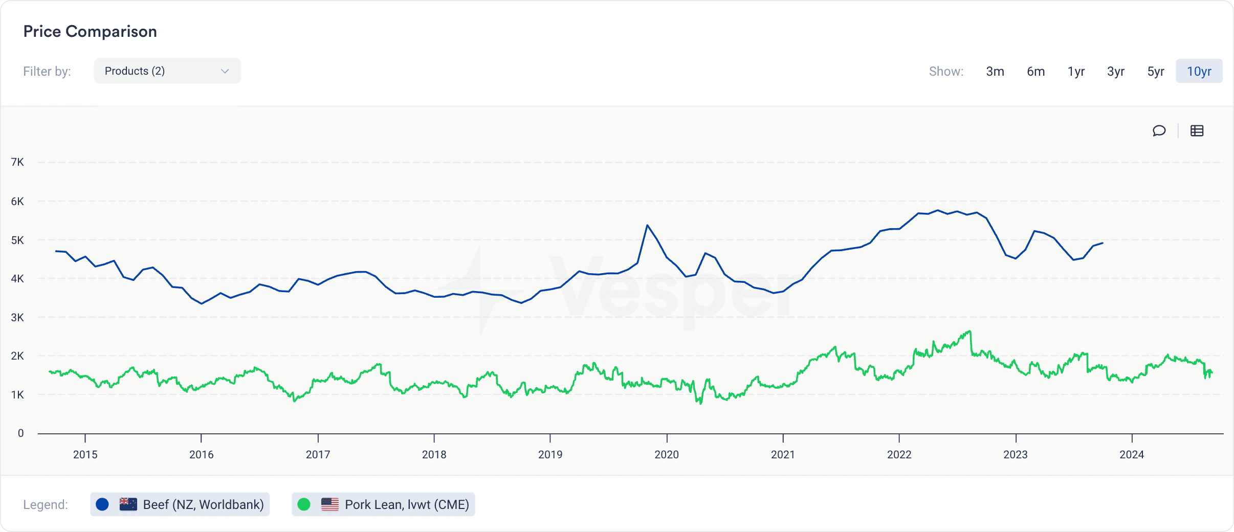Image resolution: width=1234 pixels, height=532 pixels.
Task: Click the 7K y-axis label
Action: point(17,162)
